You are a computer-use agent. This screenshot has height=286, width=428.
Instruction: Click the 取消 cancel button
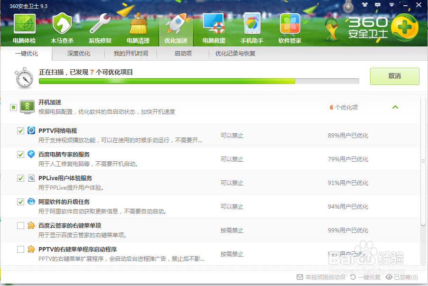pos(394,76)
